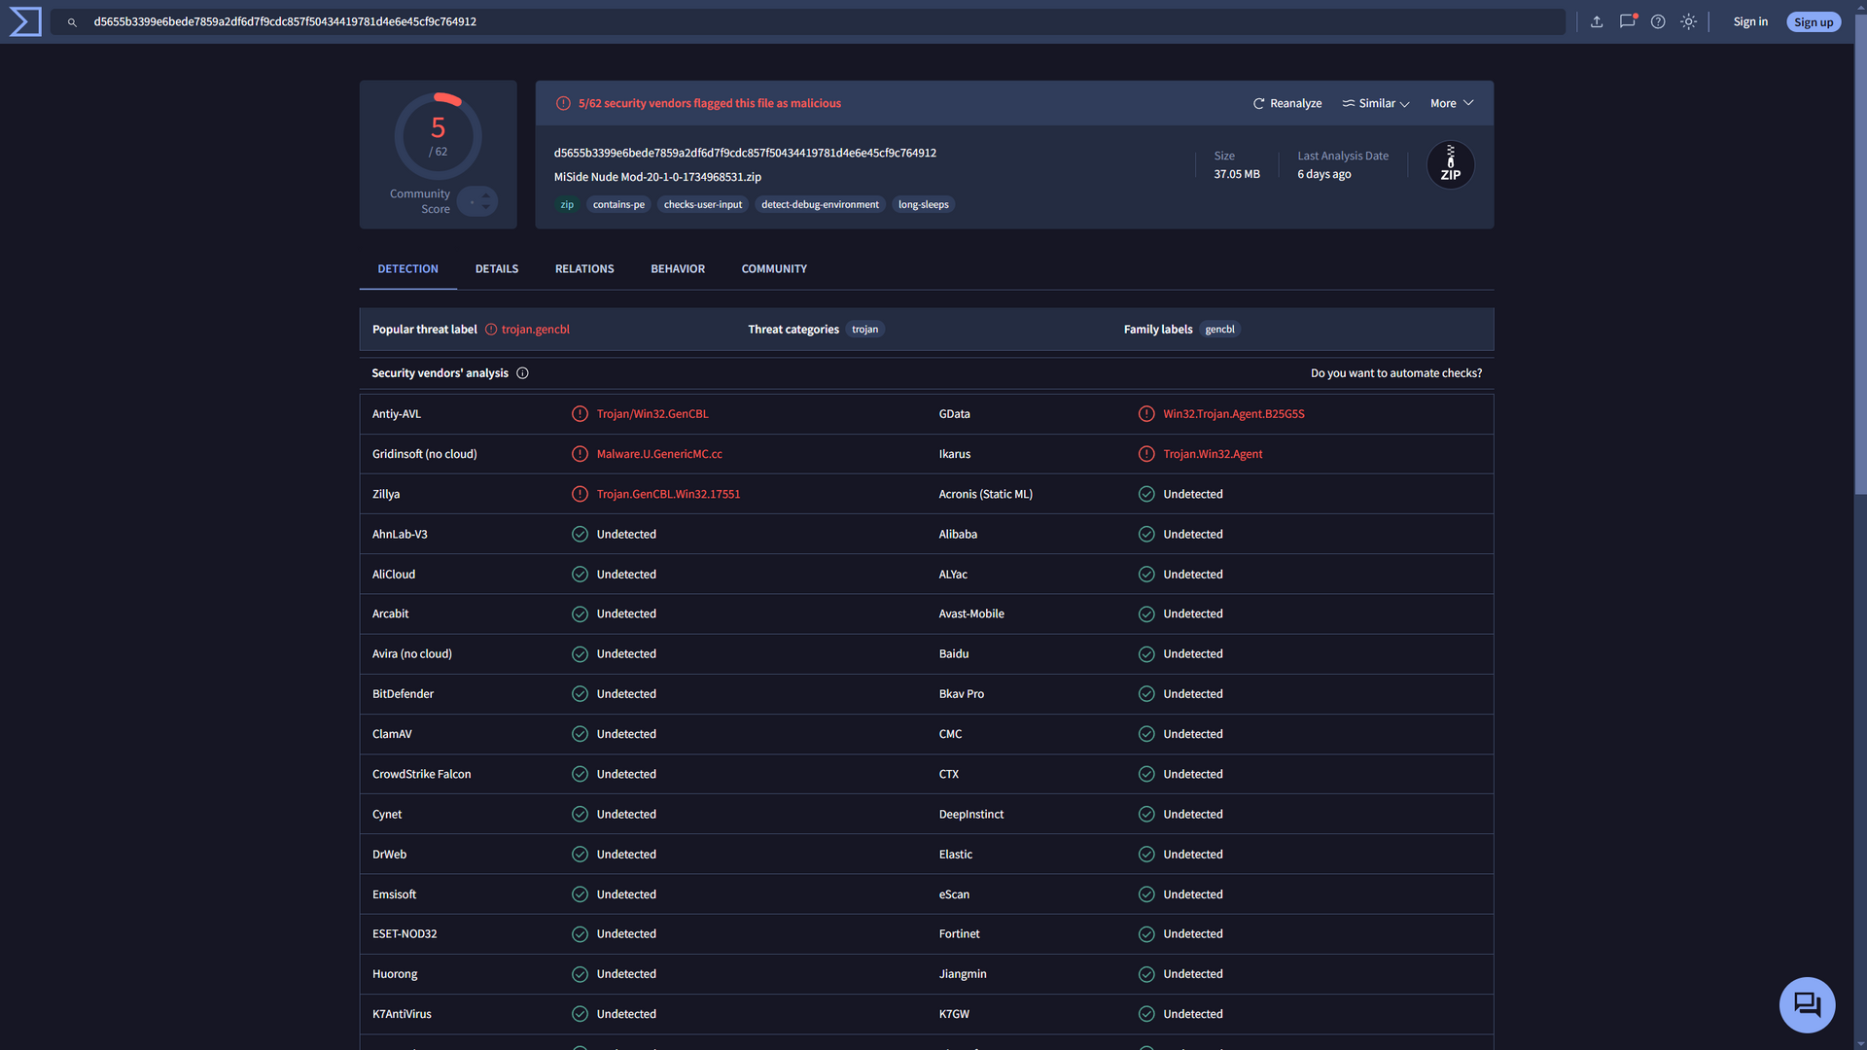
Task: Click the CrowdStrike Falcon undetected check icon
Action: tap(580, 775)
